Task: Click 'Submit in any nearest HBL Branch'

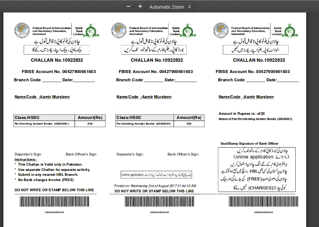Action: 48,175
